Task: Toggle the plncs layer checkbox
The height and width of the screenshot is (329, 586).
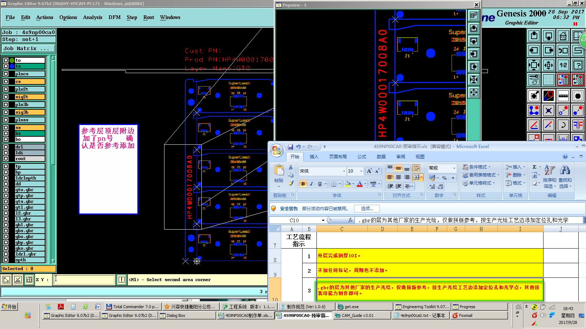Action: pyautogui.click(x=6, y=74)
